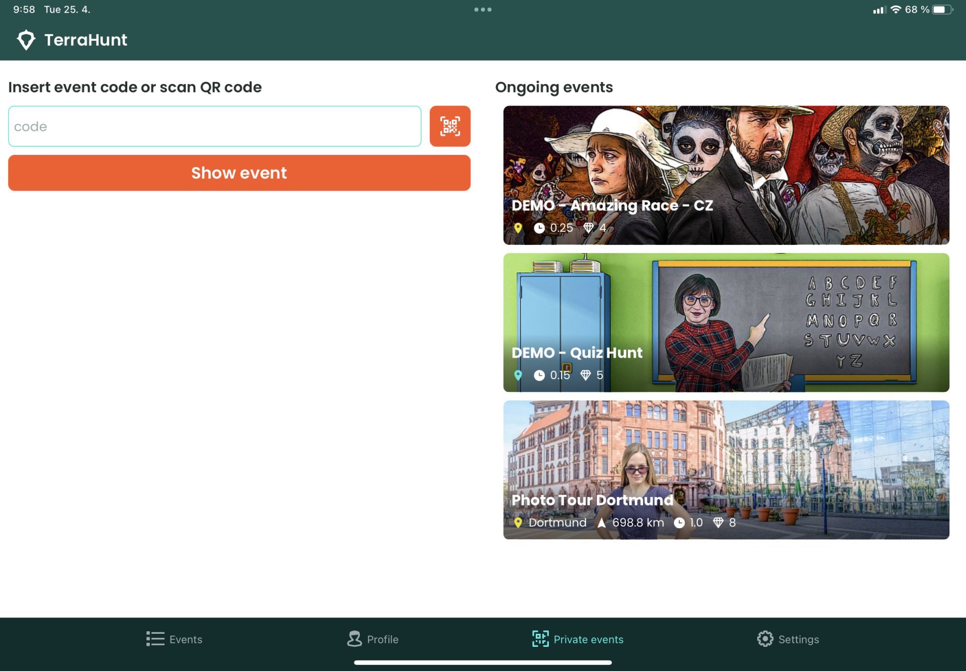Tap the 9:58 clock in status bar
Viewport: 966px width, 671px height.
tap(24, 10)
